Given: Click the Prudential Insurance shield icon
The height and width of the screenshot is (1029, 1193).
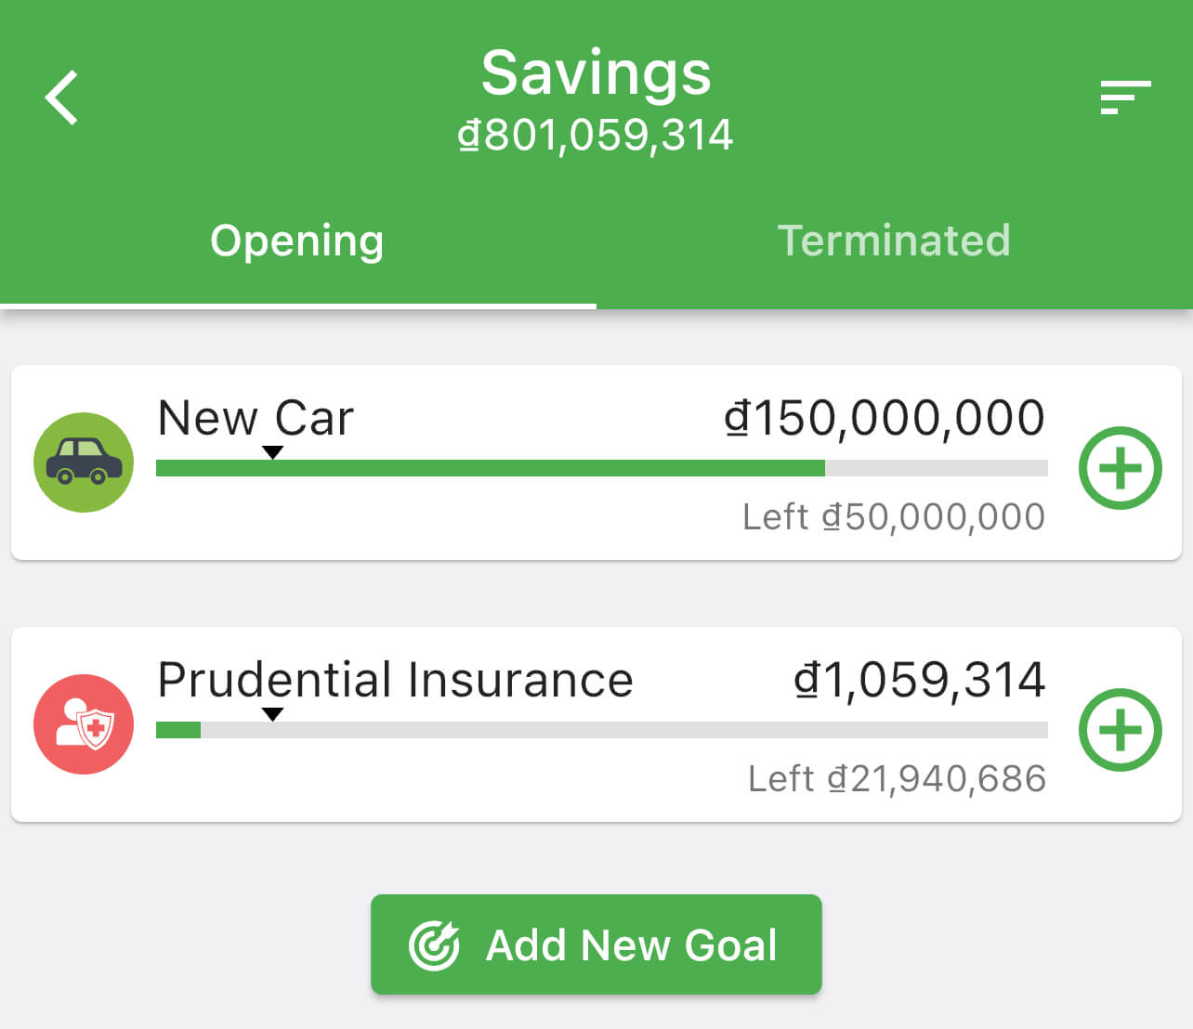Looking at the screenshot, I should click(x=84, y=724).
